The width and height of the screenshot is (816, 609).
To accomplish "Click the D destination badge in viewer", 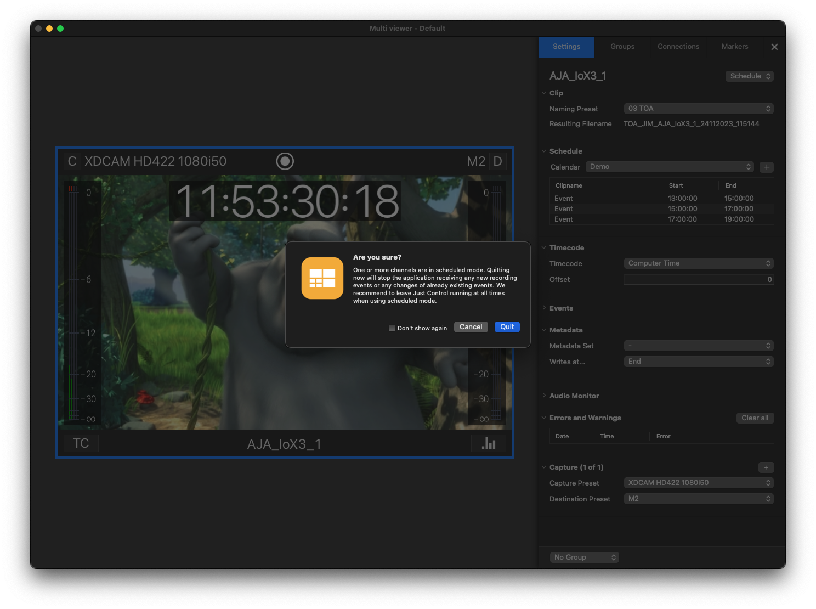I will coord(497,161).
